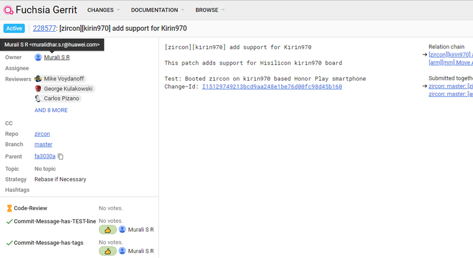Click Mike Voydanoff's reviewer avatar
This screenshot has height=258, width=473.
(38, 78)
